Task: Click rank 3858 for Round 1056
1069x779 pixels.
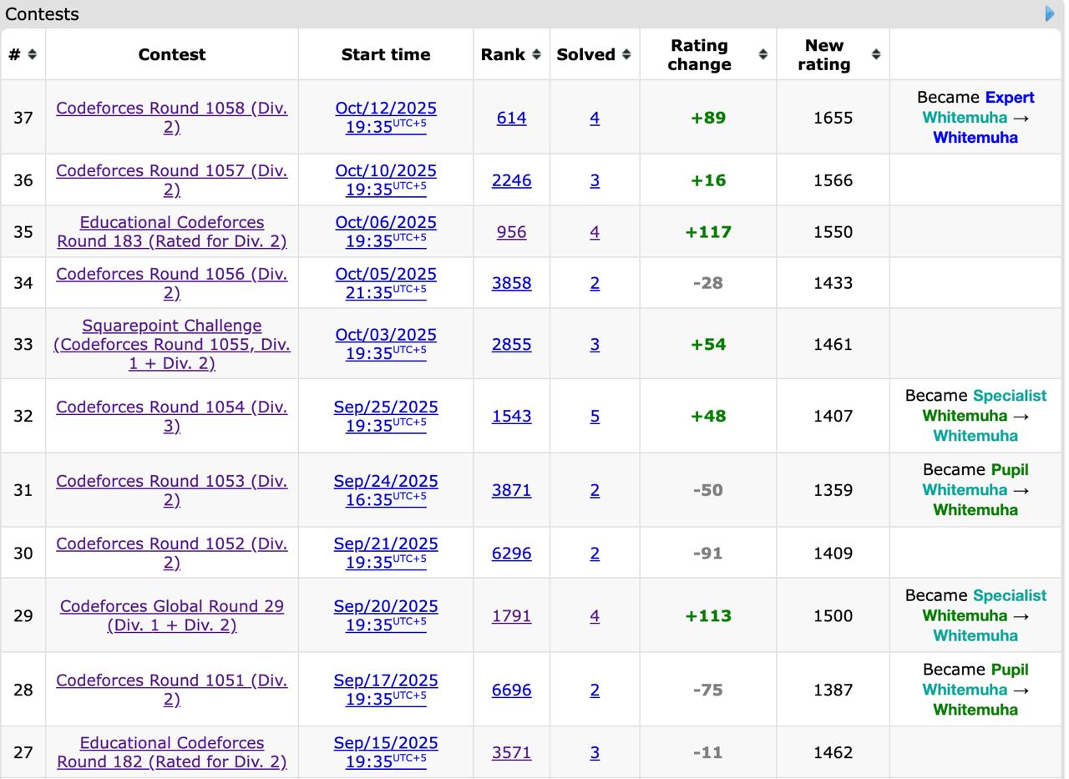Action: click(x=511, y=283)
